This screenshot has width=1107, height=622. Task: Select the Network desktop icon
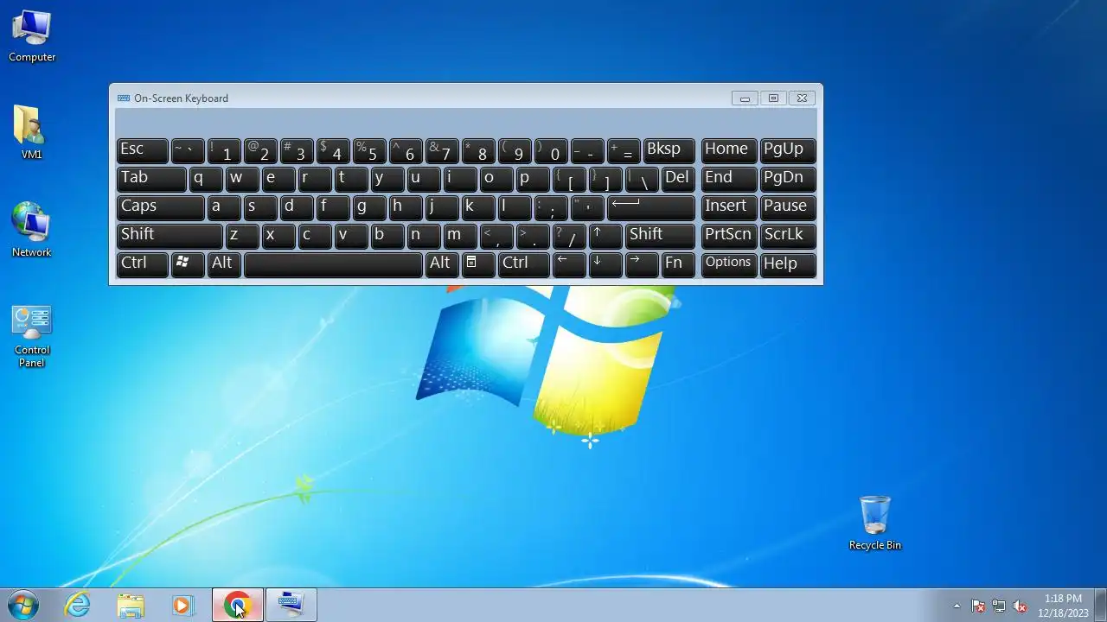[x=31, y=230]
